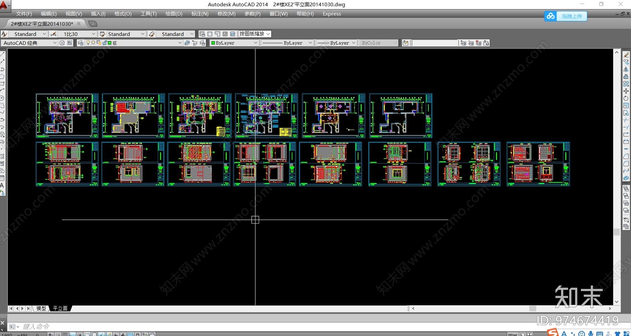Select the Stretch tool
Image resolution: width=631 pixels, height=336 pixels.
[x=626, y=113]
